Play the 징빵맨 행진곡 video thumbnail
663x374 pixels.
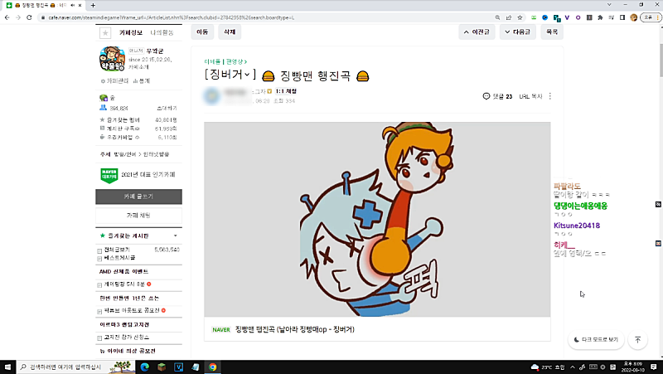pos(377,219)
